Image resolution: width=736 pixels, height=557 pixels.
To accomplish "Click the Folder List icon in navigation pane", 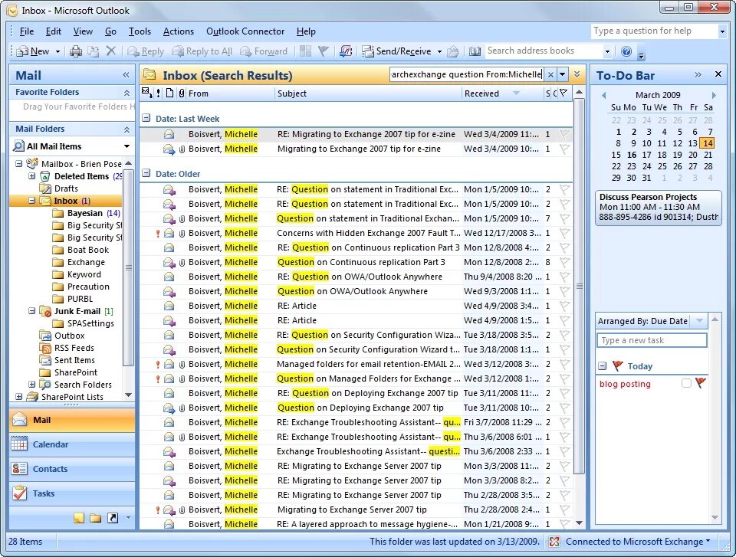I will 95,518.
